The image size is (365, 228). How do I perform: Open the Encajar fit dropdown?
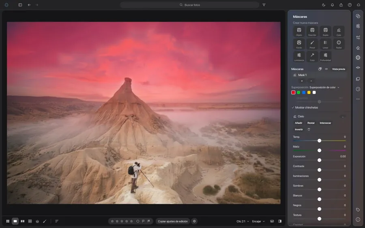point(258,222)
